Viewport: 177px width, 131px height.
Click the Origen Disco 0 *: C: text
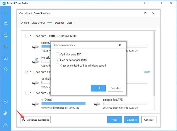coord(33,23)
